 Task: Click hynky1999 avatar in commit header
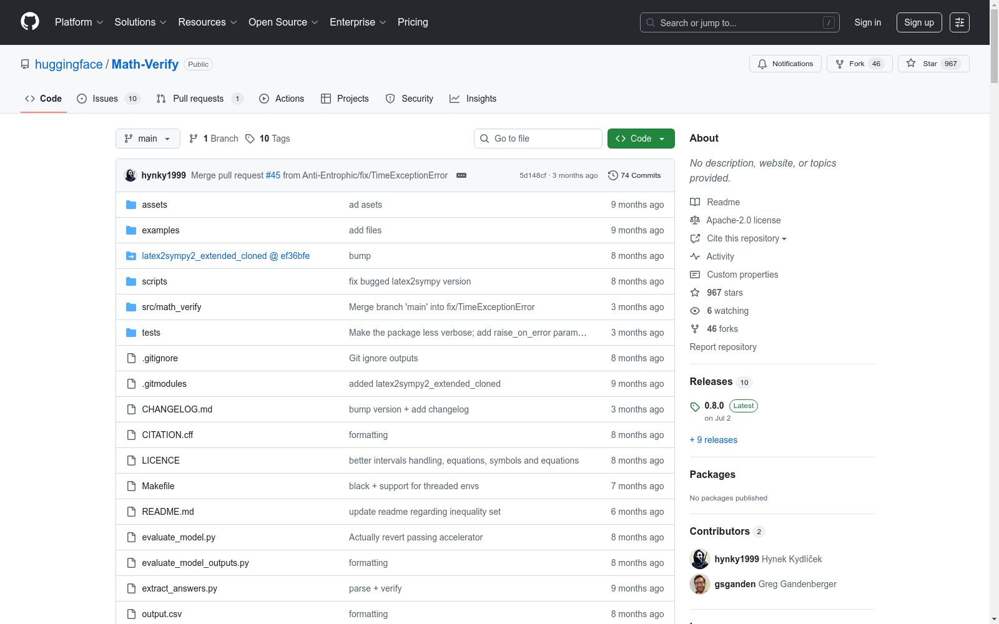[x=130, y=175]
